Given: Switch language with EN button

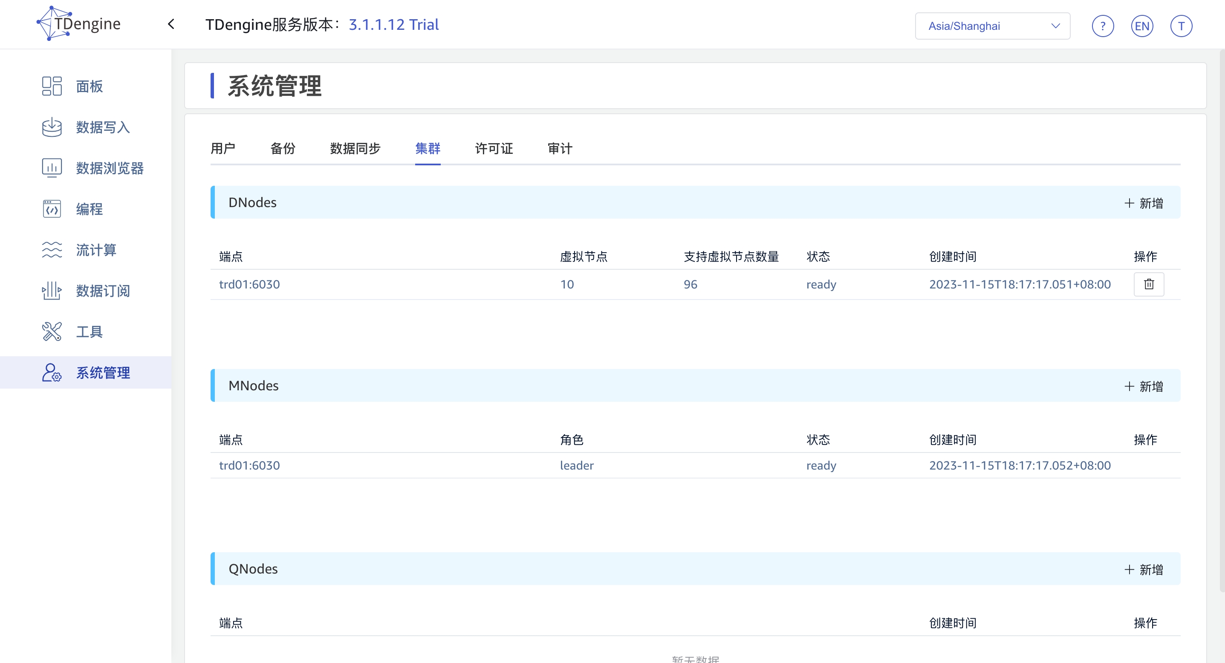Looking at the screenshot, I should (x=1142, y=26).
